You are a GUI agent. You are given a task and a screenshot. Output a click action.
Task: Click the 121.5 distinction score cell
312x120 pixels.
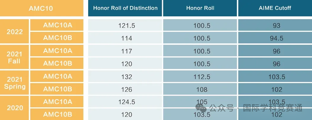125,25
